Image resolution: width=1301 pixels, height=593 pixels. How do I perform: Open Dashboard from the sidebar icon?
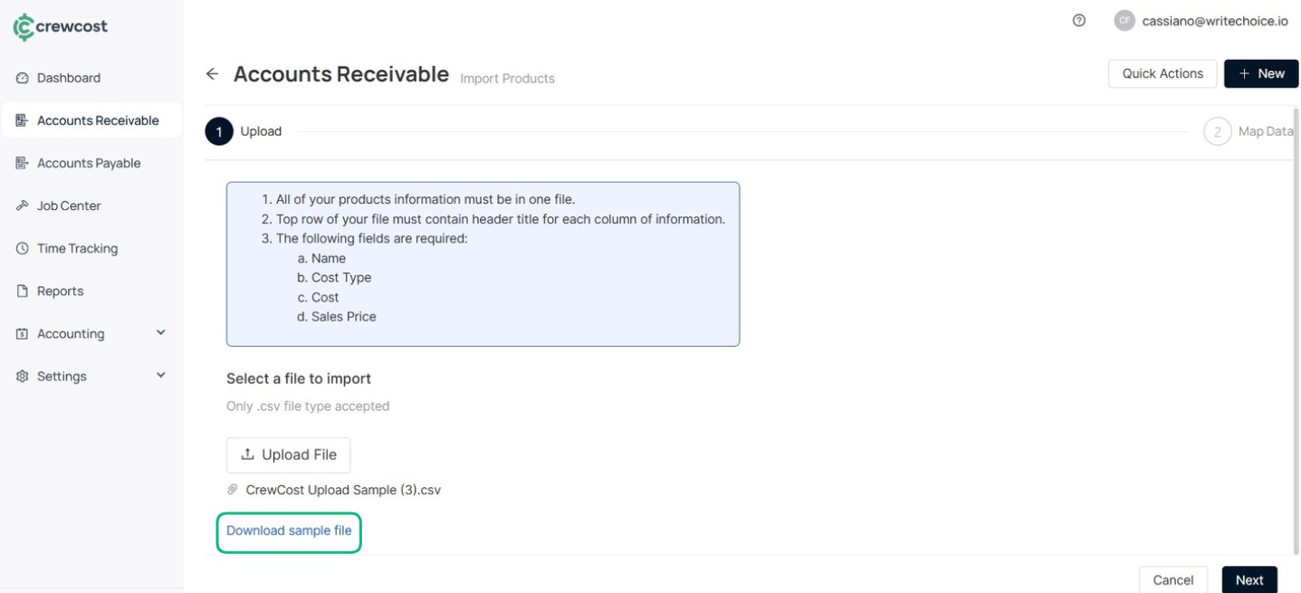click(x=22, y=78)
